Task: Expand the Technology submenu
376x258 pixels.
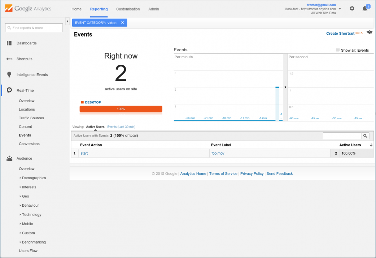Action: click(x=20, y=215)
